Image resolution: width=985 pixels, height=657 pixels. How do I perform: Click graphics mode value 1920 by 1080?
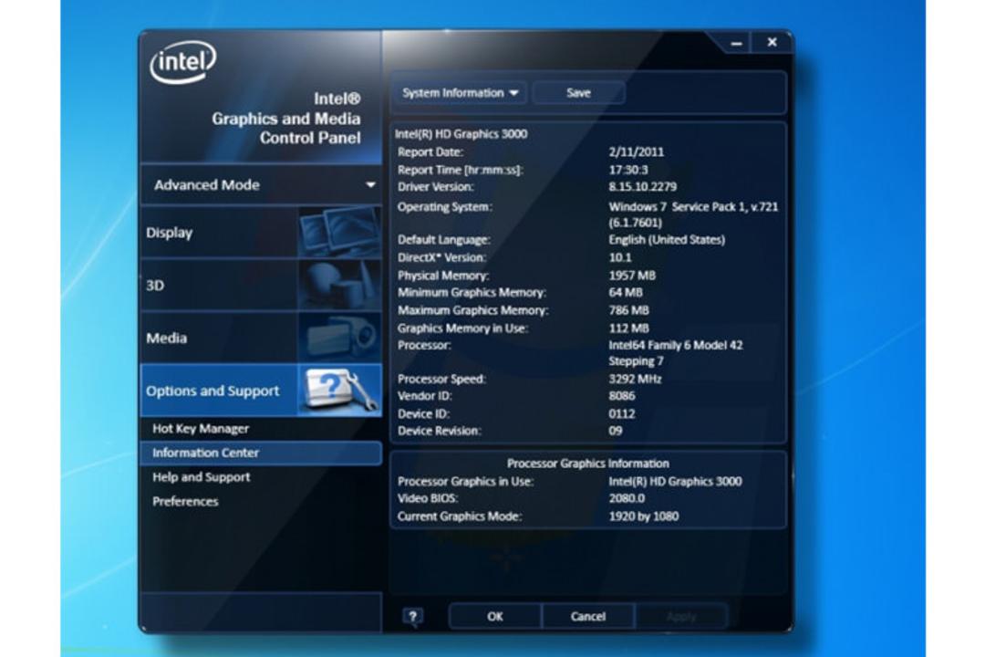(644, 516)
